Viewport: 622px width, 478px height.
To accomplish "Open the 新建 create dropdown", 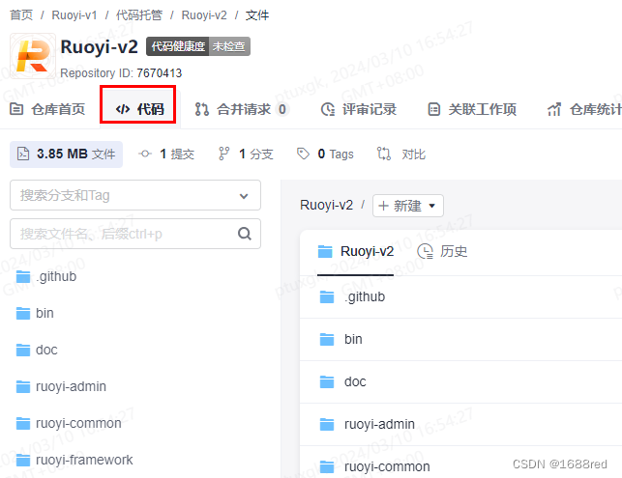I will (x=408, y=206).
